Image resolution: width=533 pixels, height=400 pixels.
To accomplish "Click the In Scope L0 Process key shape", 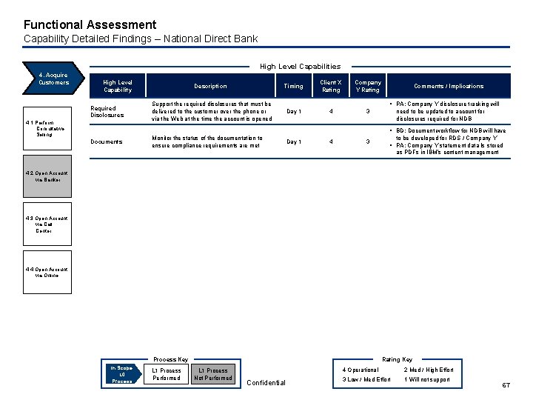I will (x=123, y=374).
